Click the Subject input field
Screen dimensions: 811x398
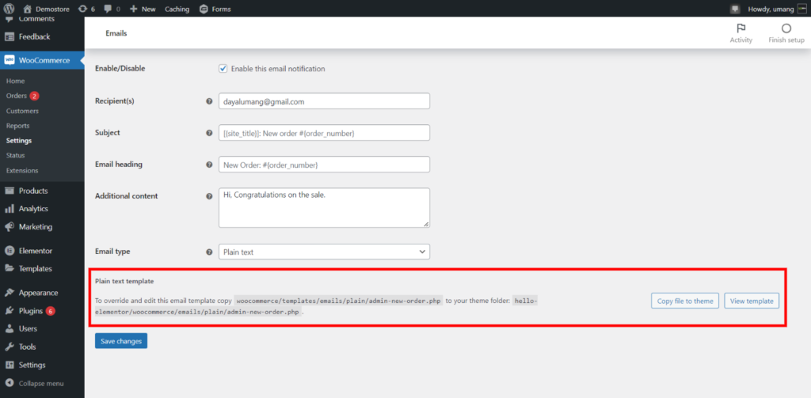pyautogui.click(x=324, y=133)
